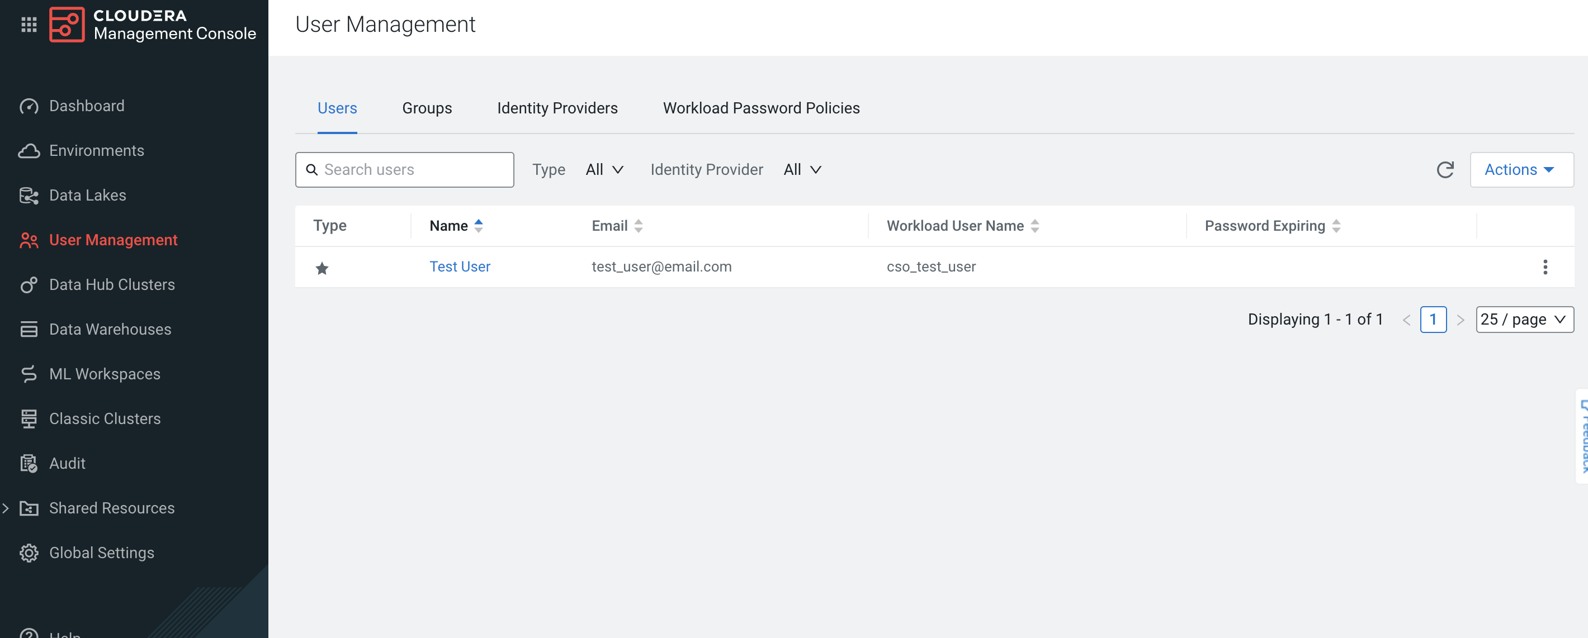This screenshot has height=638, width=1588.
Task: Switch to the Groups tab
Action: tap(427, 108)
